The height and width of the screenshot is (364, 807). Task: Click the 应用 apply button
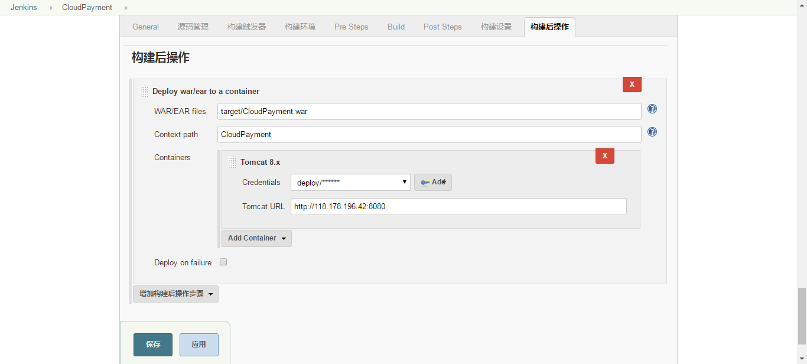pyautogui.click(x=199, y=344)
